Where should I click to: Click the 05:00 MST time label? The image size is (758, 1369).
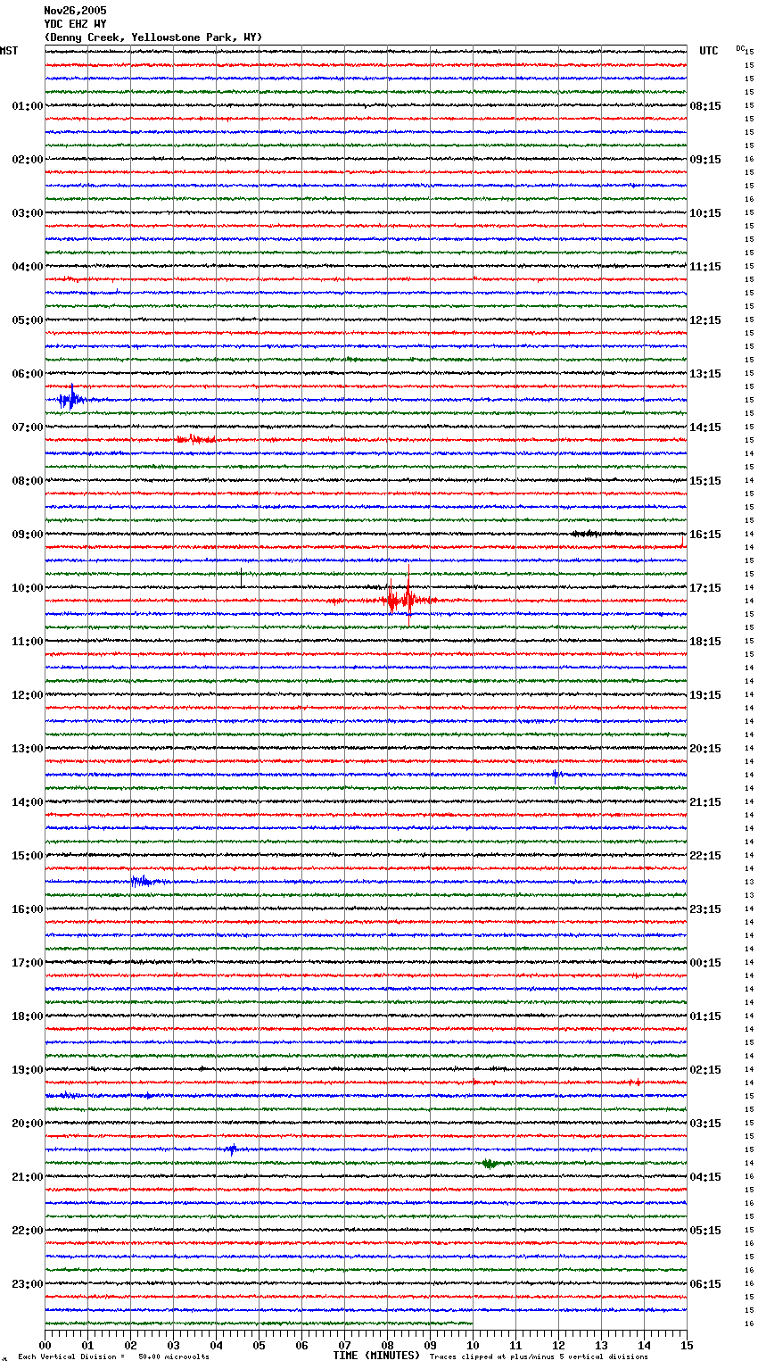pos(27,320)
